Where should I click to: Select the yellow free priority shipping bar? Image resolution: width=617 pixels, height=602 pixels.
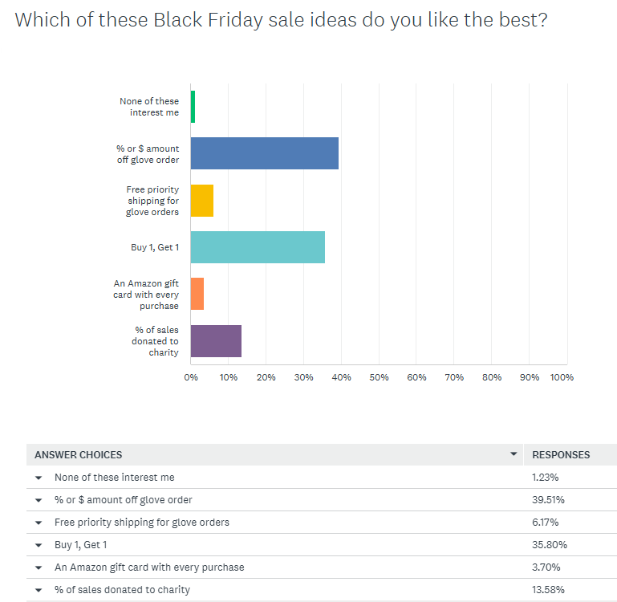click(202, 201)
